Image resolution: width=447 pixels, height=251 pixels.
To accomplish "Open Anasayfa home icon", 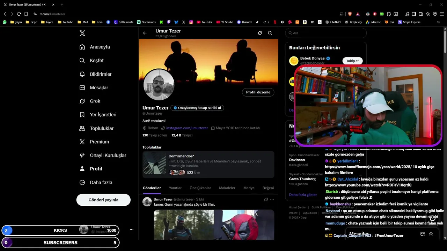I will tap(82, 47).
